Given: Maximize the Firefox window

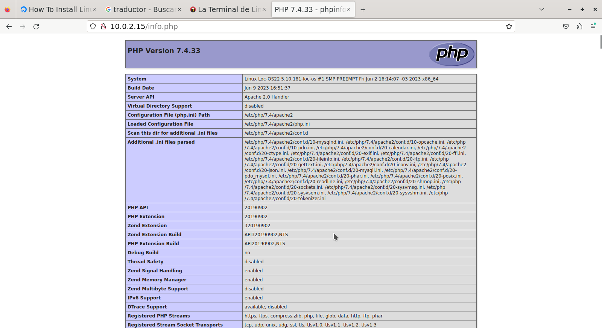Looking at the screenshot, I should 582,9.
